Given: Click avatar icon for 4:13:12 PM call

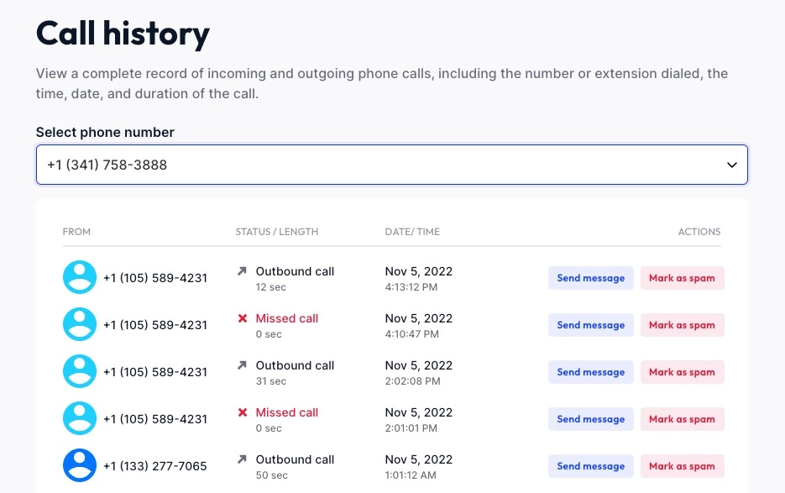Looking at the screenshot, I should point(80,278).
